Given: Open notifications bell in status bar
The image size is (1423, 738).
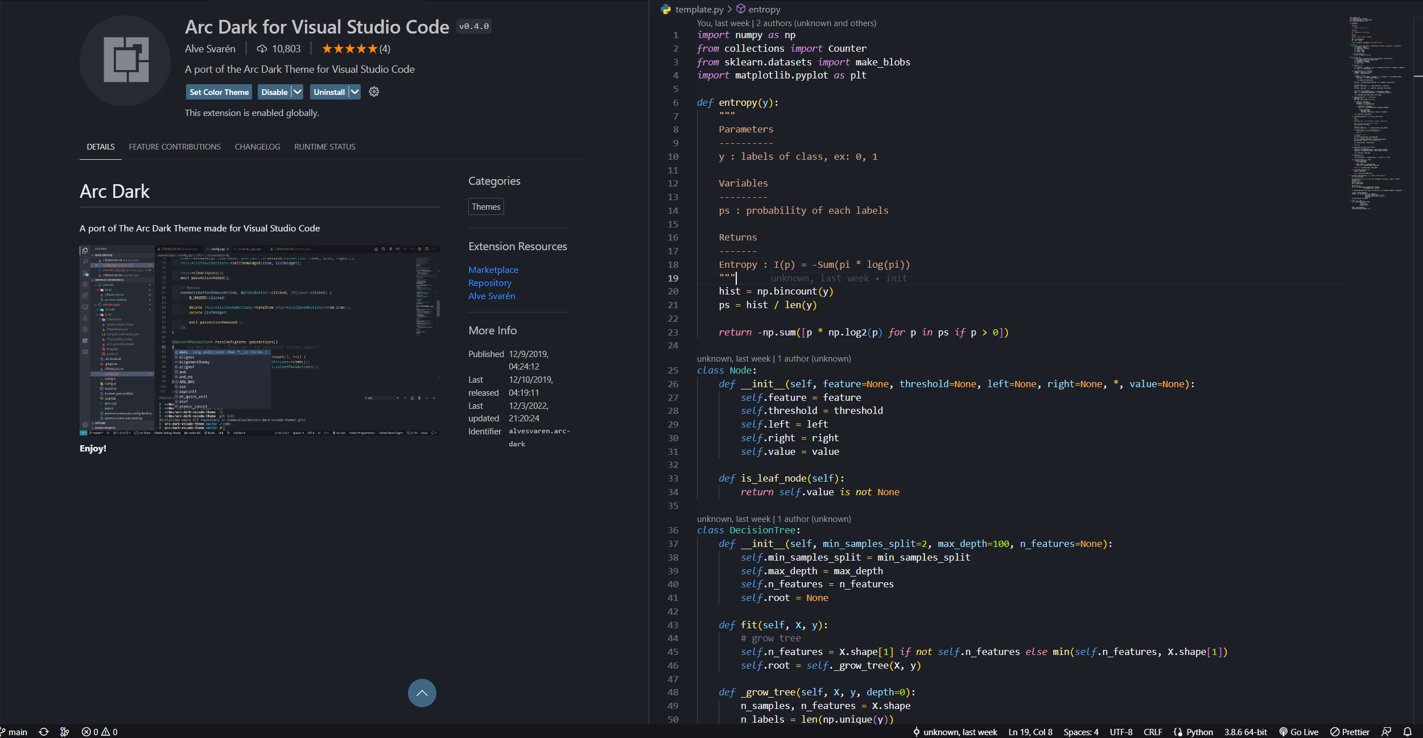Looking at the screenshot, I should tap(1407, 732).
